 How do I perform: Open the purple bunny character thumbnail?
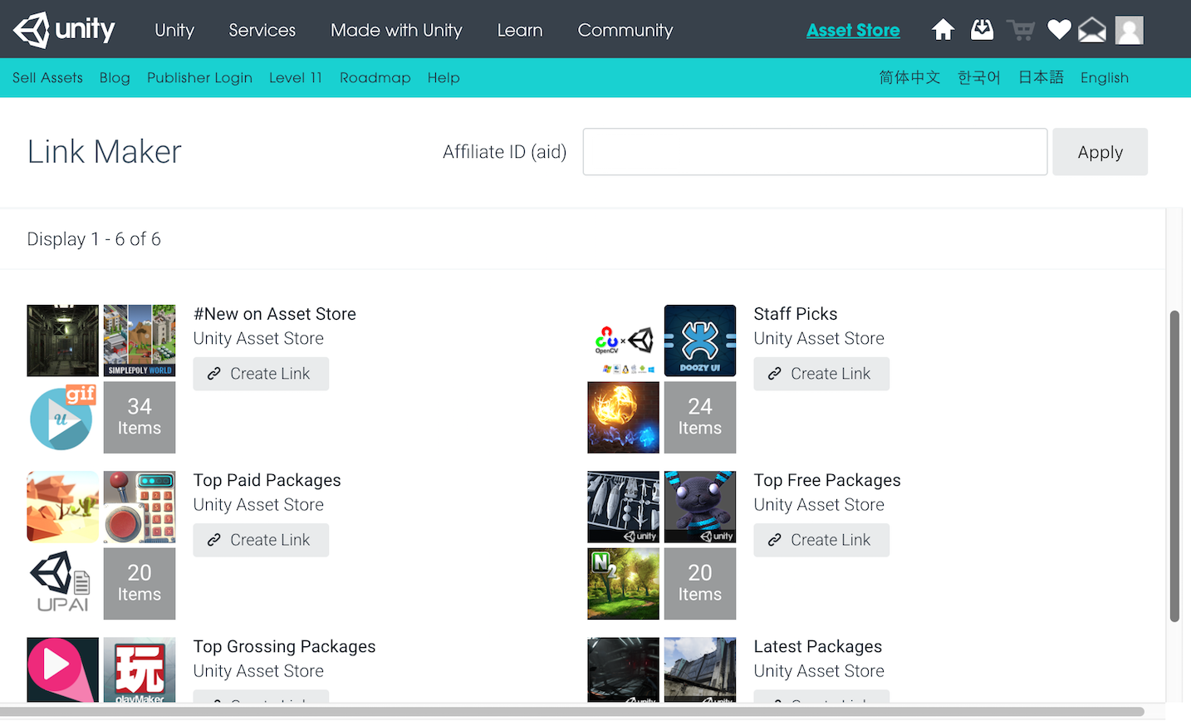point(700,507)
